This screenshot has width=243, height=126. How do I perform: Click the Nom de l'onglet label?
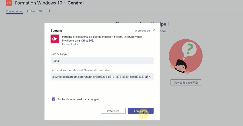coord(59,54)
